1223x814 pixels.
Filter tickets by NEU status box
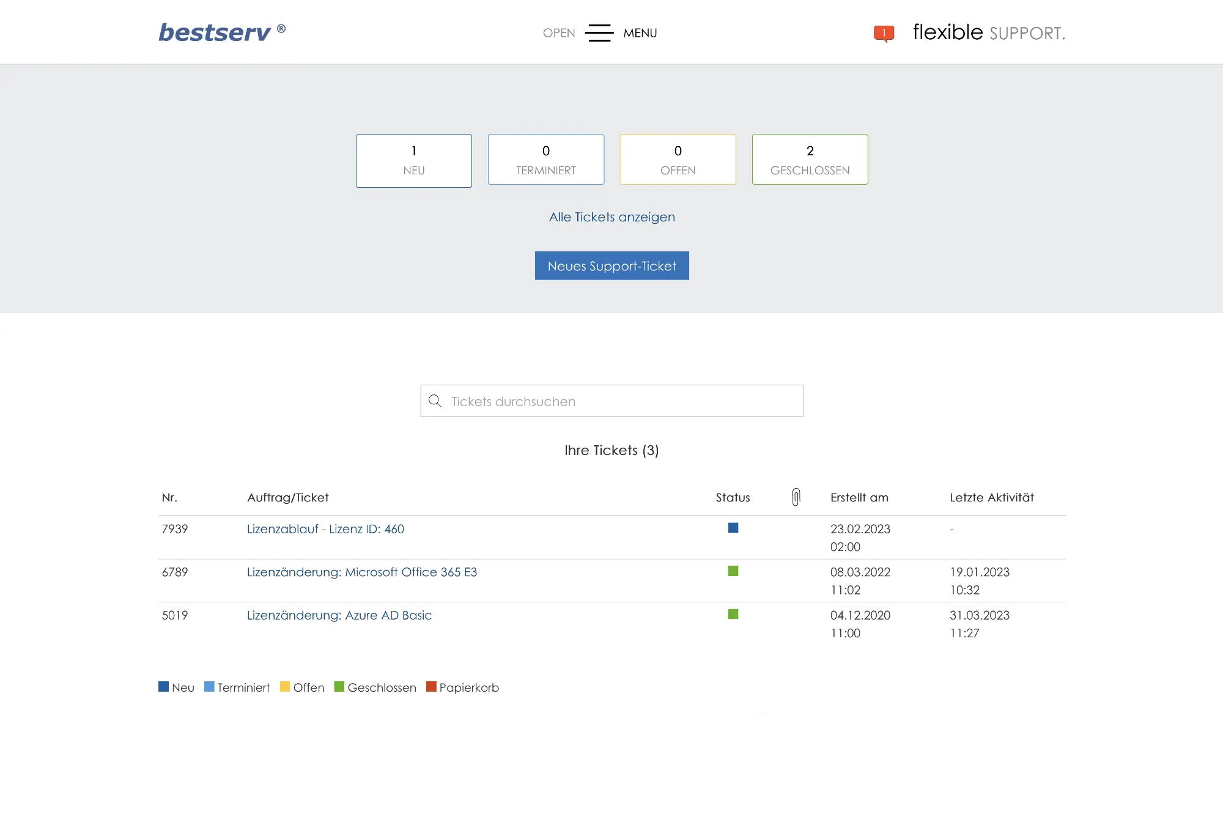(x=414, y=161)
